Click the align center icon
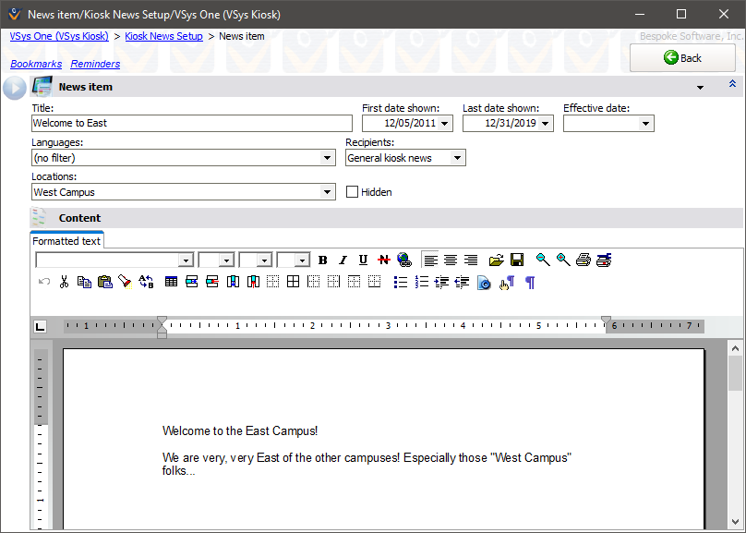 (451, 260)
